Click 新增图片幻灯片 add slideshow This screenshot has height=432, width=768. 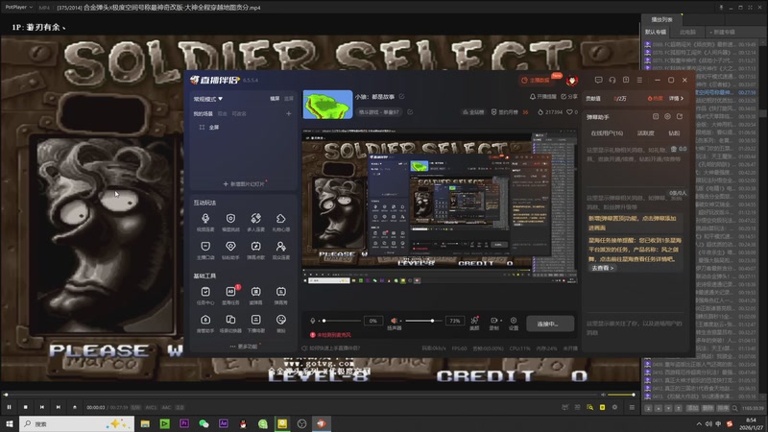click(244, 184)
